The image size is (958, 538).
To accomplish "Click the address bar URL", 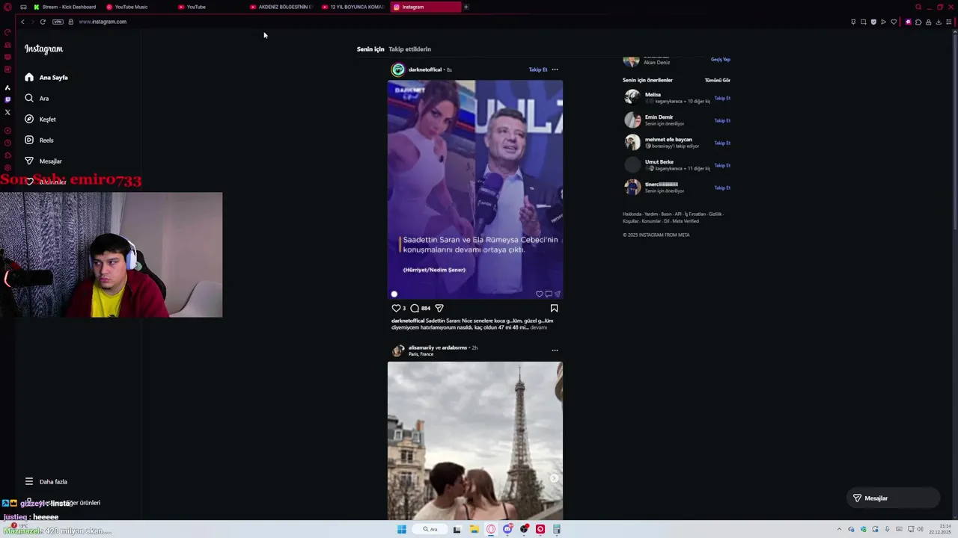I will coord(103,22).
